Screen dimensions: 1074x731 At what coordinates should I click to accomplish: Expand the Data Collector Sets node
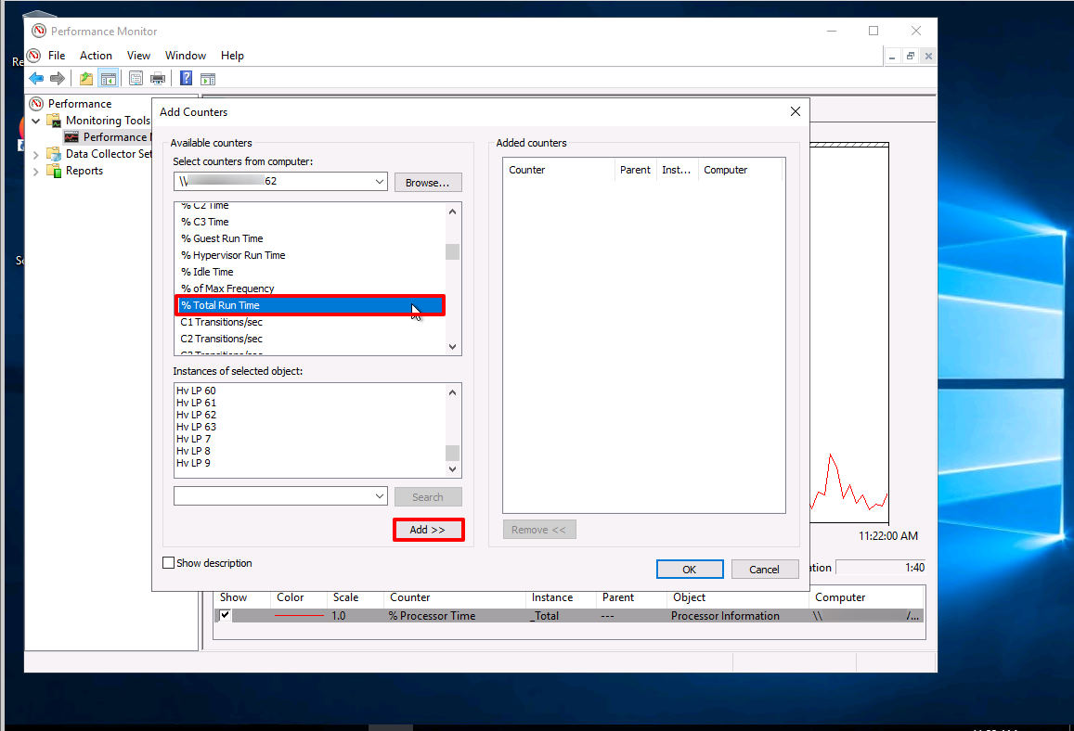[35, 154]
